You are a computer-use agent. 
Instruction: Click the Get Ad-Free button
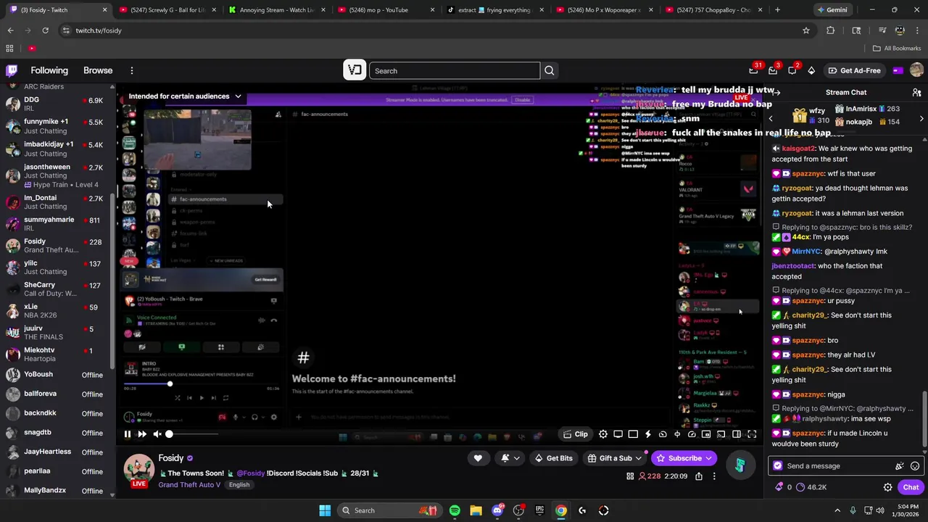(x=854, y=70)
